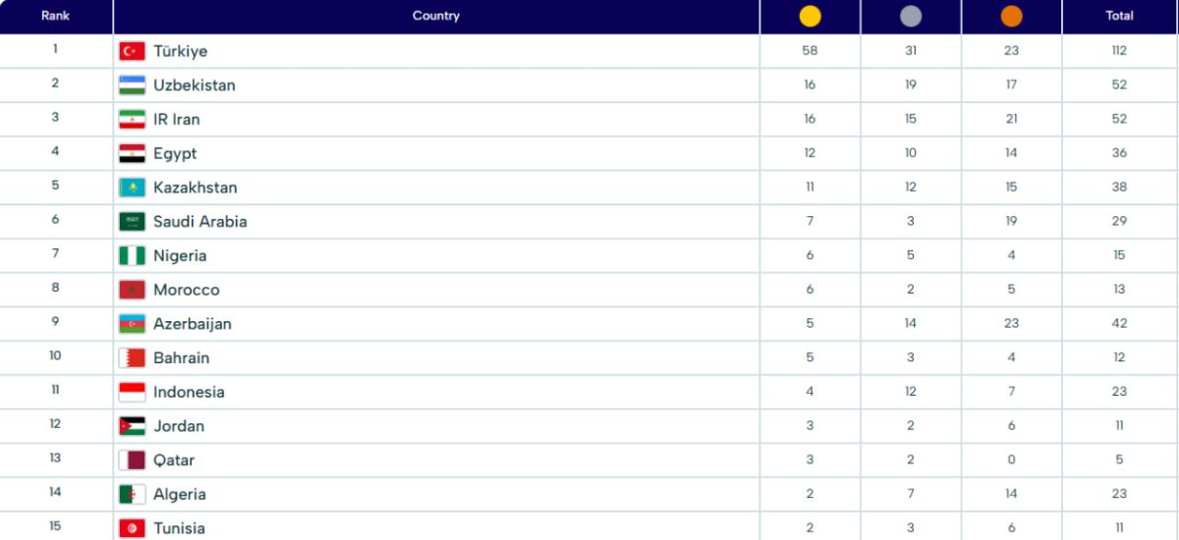Open the Bahrain country link
This screenshot has height=540, width=1179.
pos(181,358)
